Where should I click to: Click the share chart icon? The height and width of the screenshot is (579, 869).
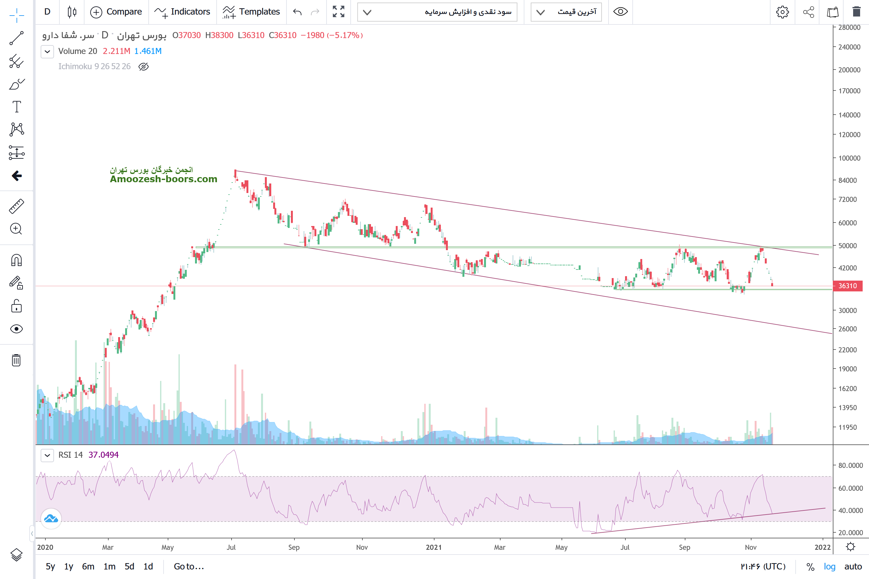[x=808, y=12]
